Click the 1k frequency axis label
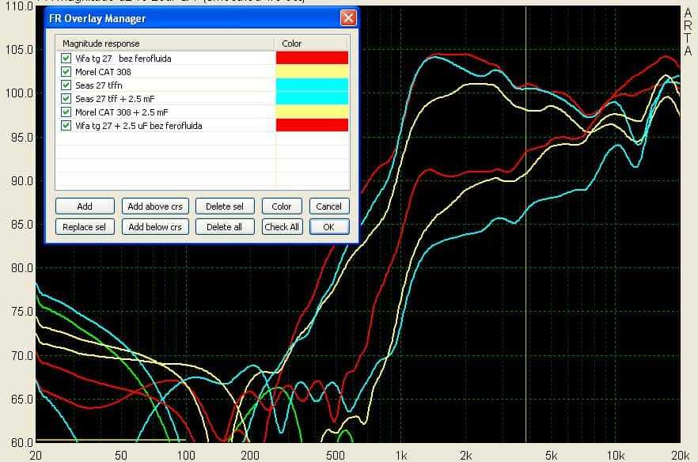Screen dimensions: 698x462 pyautogui.click(x=400, y=456)
